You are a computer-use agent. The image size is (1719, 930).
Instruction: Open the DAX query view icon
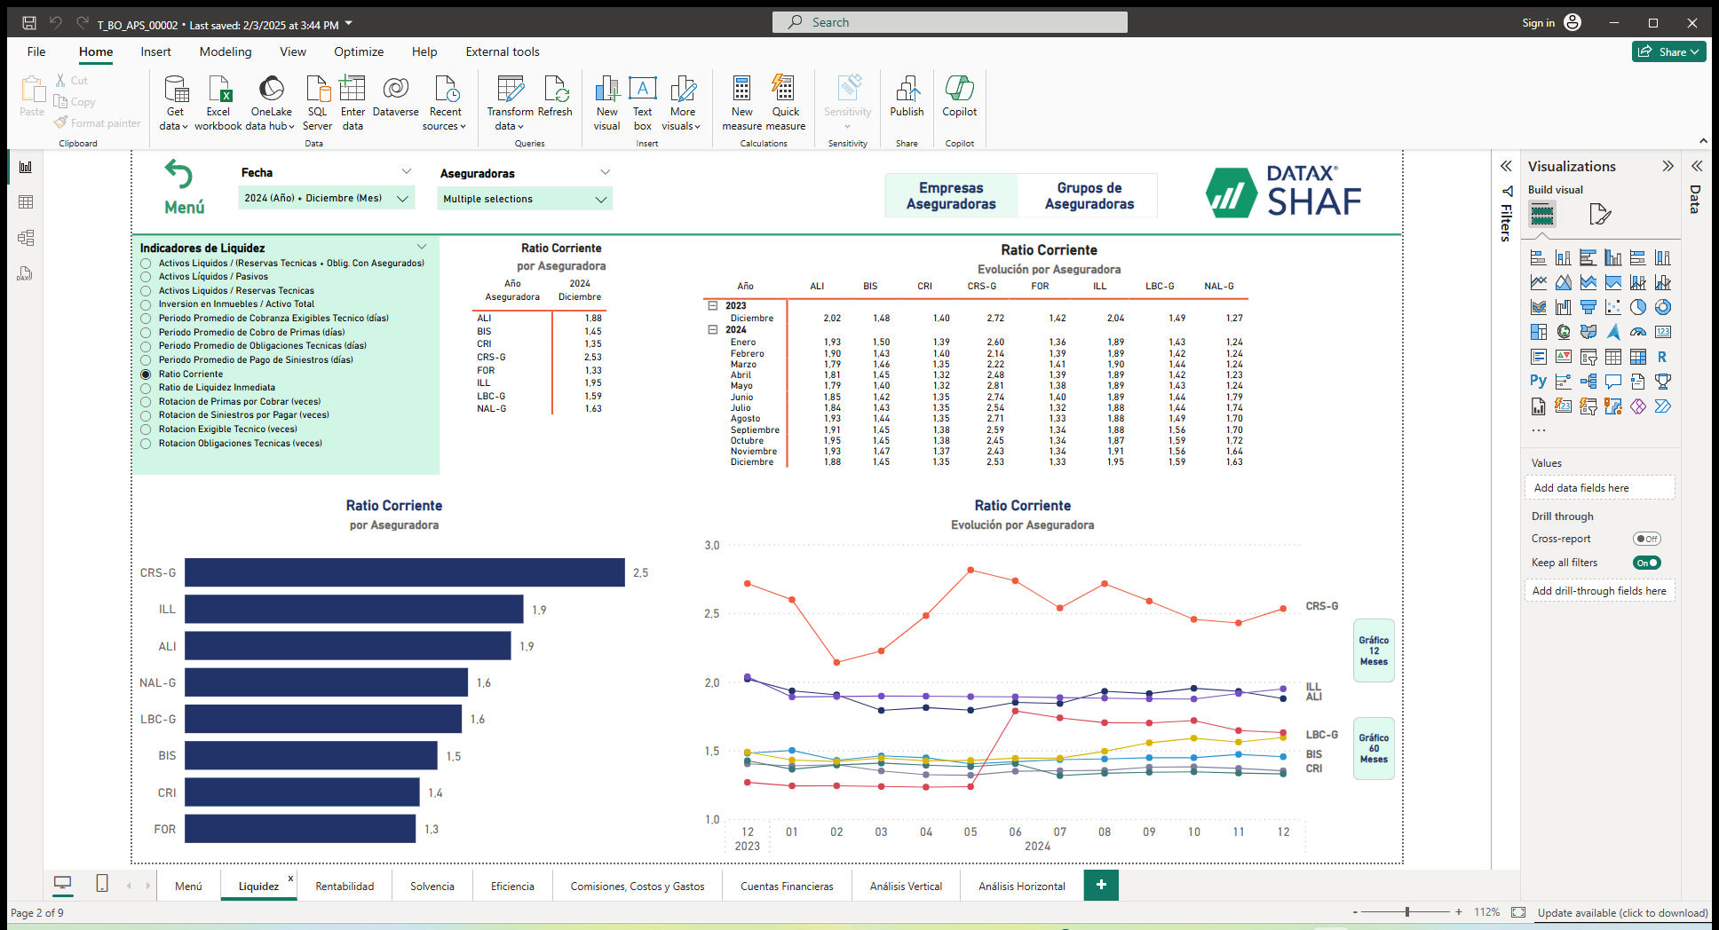25,274
